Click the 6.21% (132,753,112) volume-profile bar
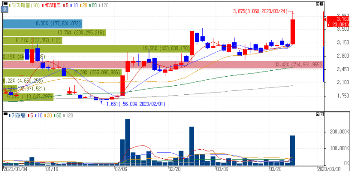The height and width of the screenshot is (171, 350). point(32,40)
